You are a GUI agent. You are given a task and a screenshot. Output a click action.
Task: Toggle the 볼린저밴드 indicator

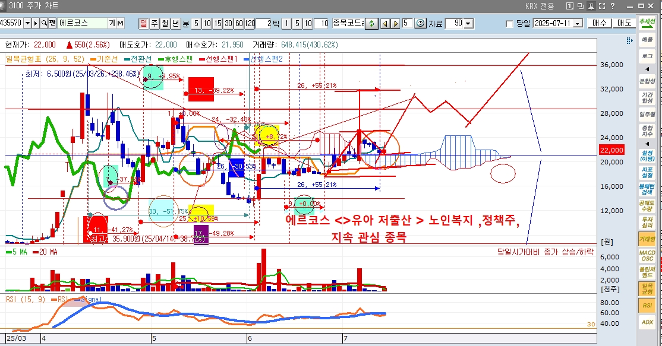[647, 272]
